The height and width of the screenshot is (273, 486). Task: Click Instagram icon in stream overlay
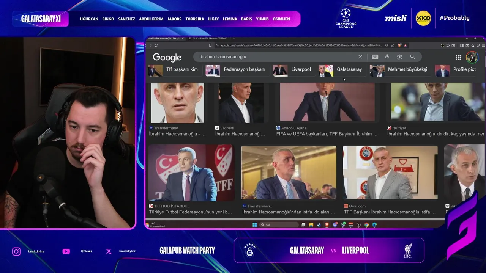[16, 251]
